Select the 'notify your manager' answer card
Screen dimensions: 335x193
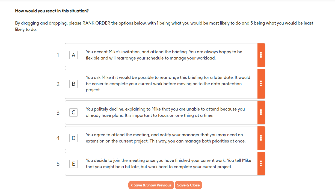(x=164, y=138)
